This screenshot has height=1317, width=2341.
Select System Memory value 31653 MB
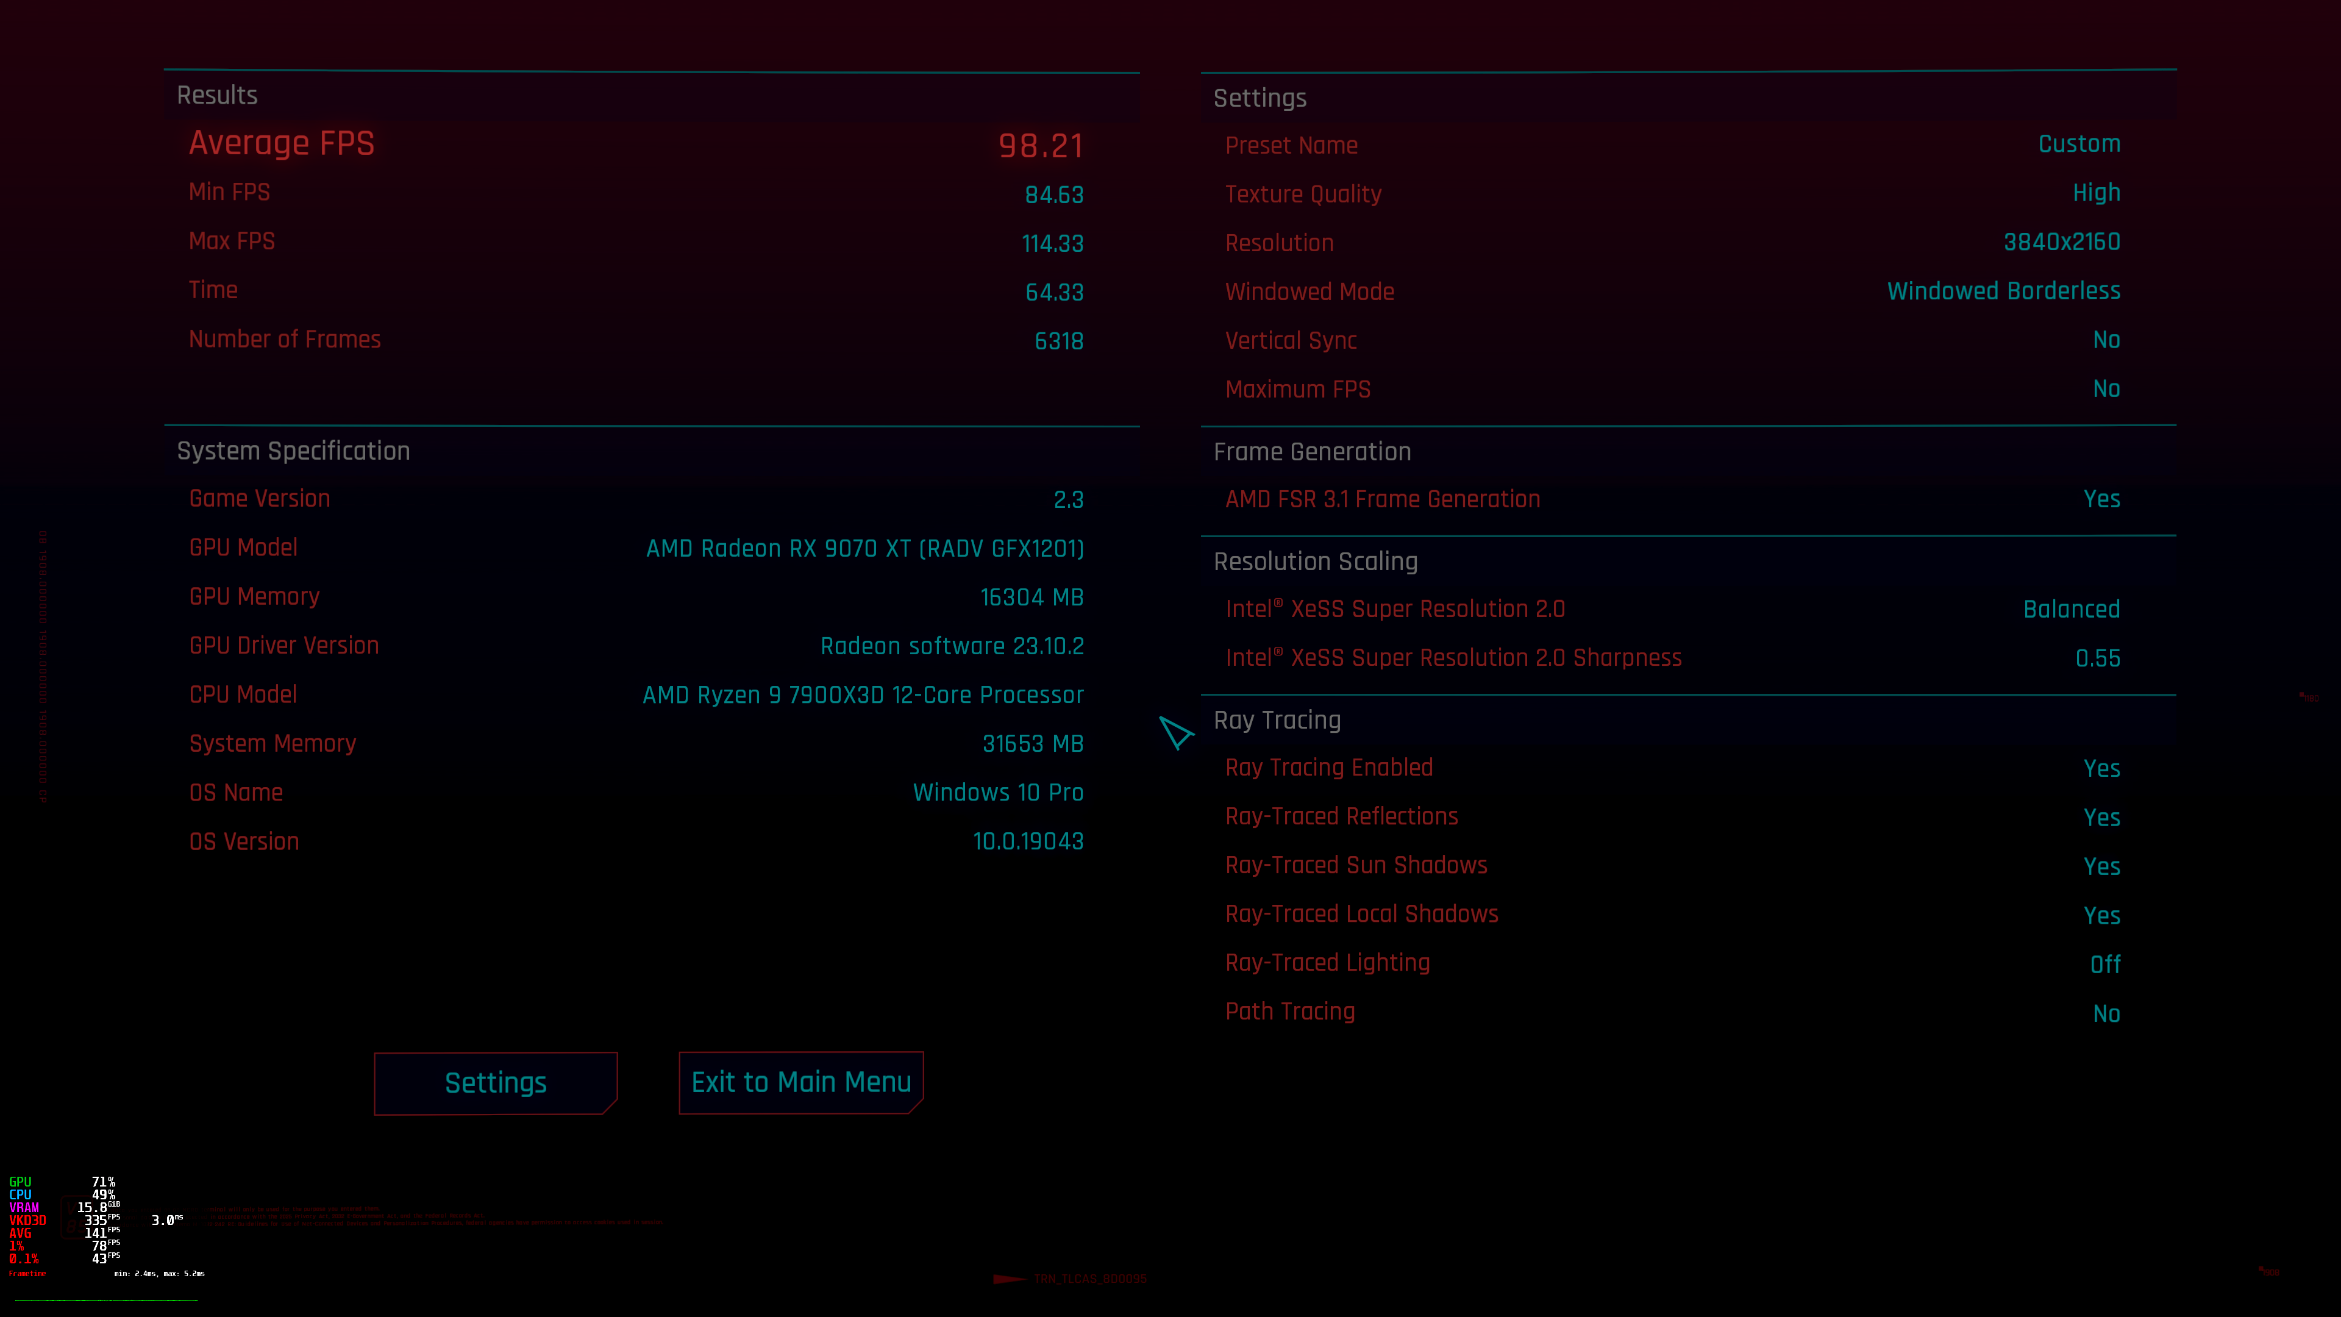pos(1032,744)
